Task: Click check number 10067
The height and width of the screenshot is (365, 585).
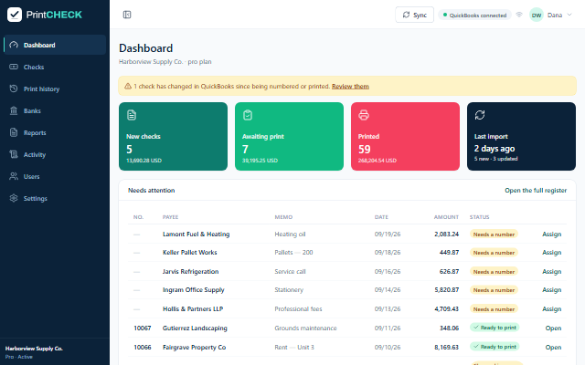Action: (x=143, y=328)
